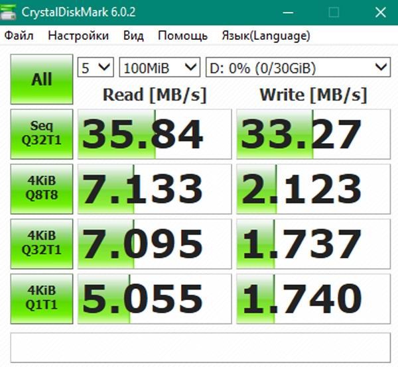The image size is (398, 367).
Task: Run all benchmarks with All button
Action: tap(41, 79)
